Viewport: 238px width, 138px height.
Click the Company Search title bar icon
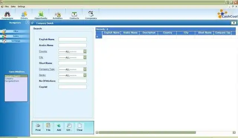[32, 23]
